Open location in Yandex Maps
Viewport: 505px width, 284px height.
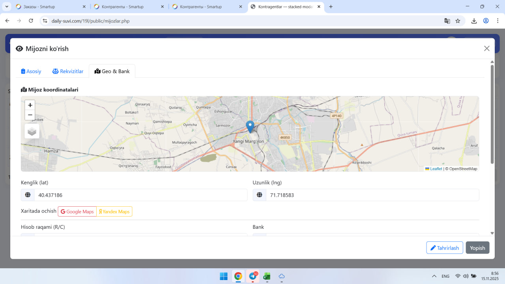point(114,212)
